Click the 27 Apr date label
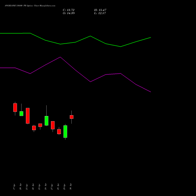The height and width of the screenshot is (196, 196). [x=52, y=187]
